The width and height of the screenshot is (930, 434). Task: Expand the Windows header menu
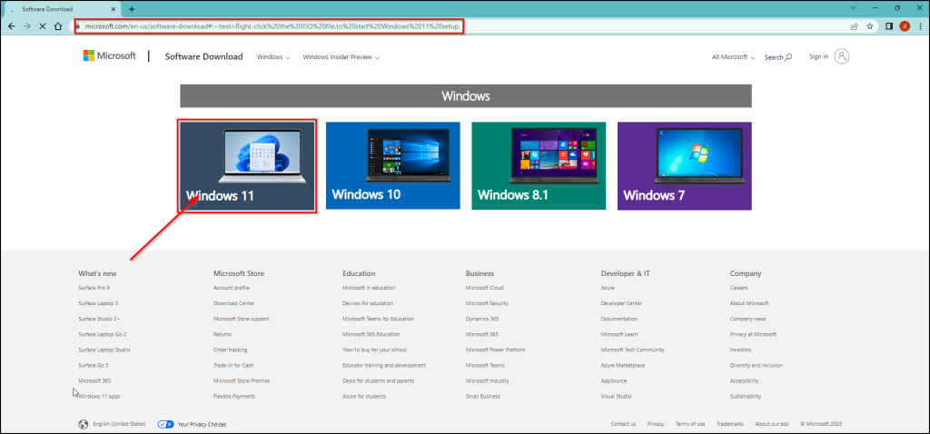(272, 57)
